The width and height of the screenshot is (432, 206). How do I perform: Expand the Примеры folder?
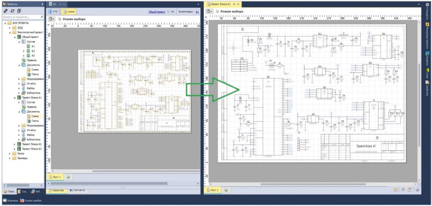click(10, 158)
